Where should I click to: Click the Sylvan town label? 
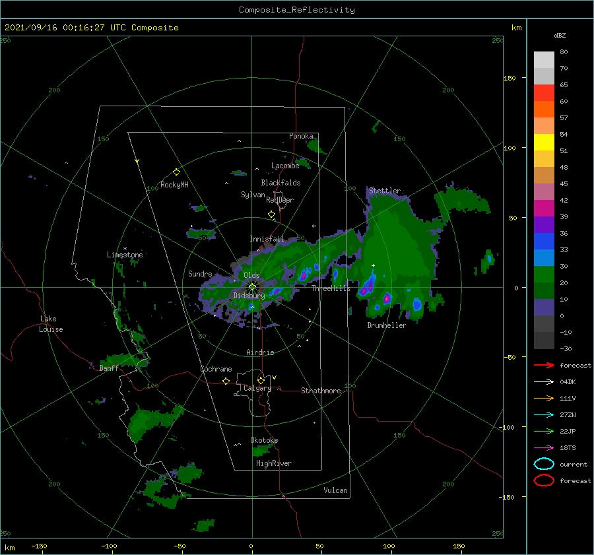(253, 195)
